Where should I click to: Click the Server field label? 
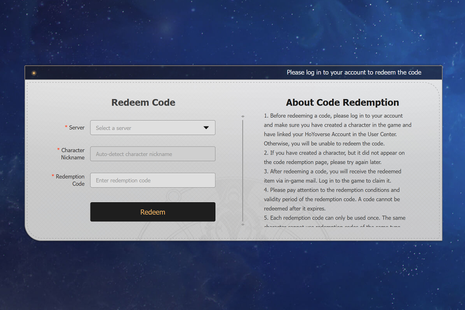coord(77,128)
